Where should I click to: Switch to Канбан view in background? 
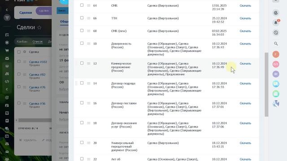[x=22, y=42]
